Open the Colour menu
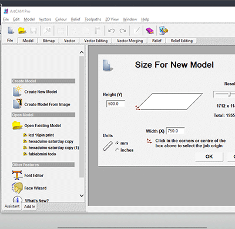The image size is (235, 229). pyautogui.click(x=61, y=19)
